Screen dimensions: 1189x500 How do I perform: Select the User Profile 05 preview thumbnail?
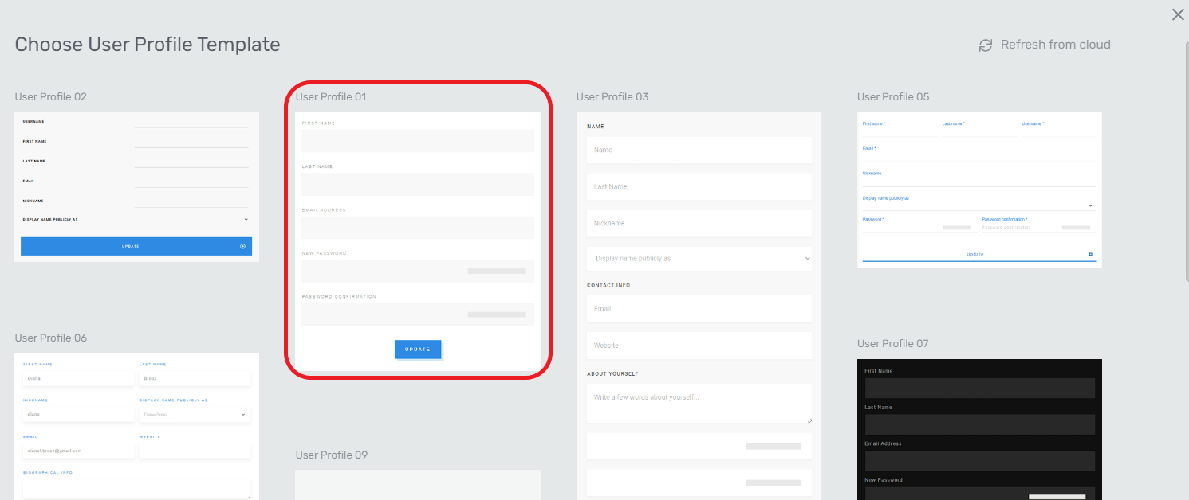point(979,189)
